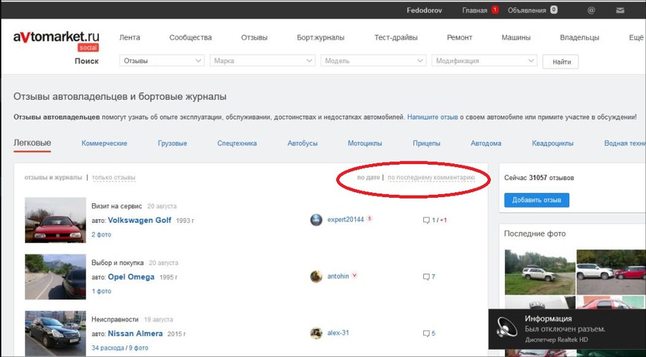Screen dimensions: 646x357
Task: Open the Opel Omega review link
Action: point(131,277)
